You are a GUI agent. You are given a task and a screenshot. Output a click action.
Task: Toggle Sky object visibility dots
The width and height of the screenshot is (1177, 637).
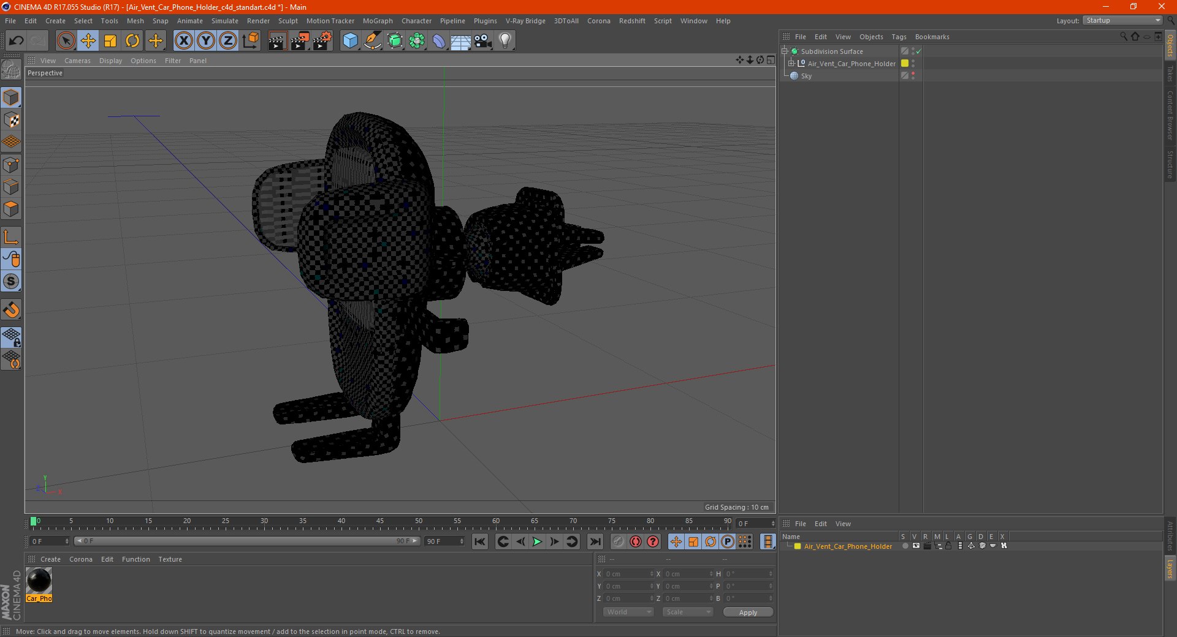click(x=913, y=75)
